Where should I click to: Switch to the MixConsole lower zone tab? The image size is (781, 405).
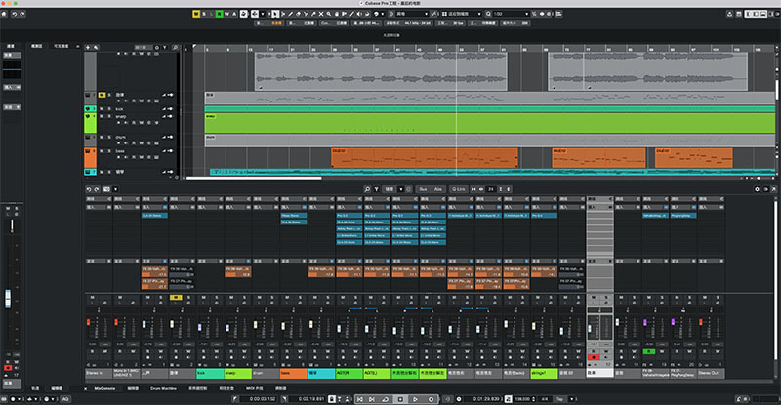pos(104,388)
